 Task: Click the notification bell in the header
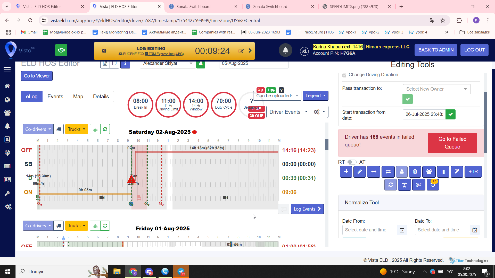pos(285,50)
